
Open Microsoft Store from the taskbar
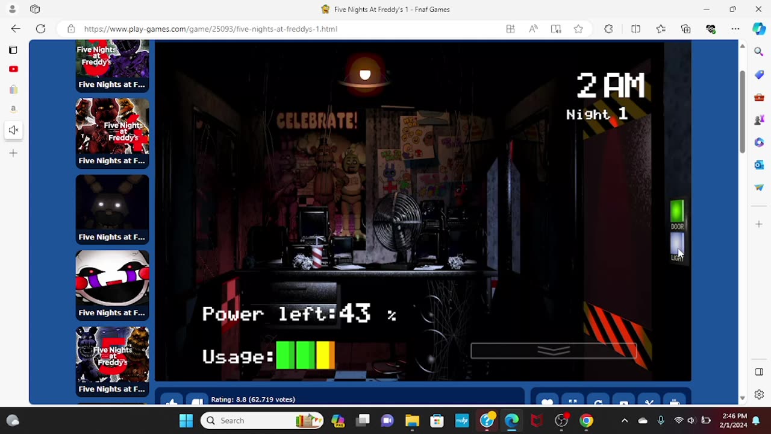tap(437, 421)
